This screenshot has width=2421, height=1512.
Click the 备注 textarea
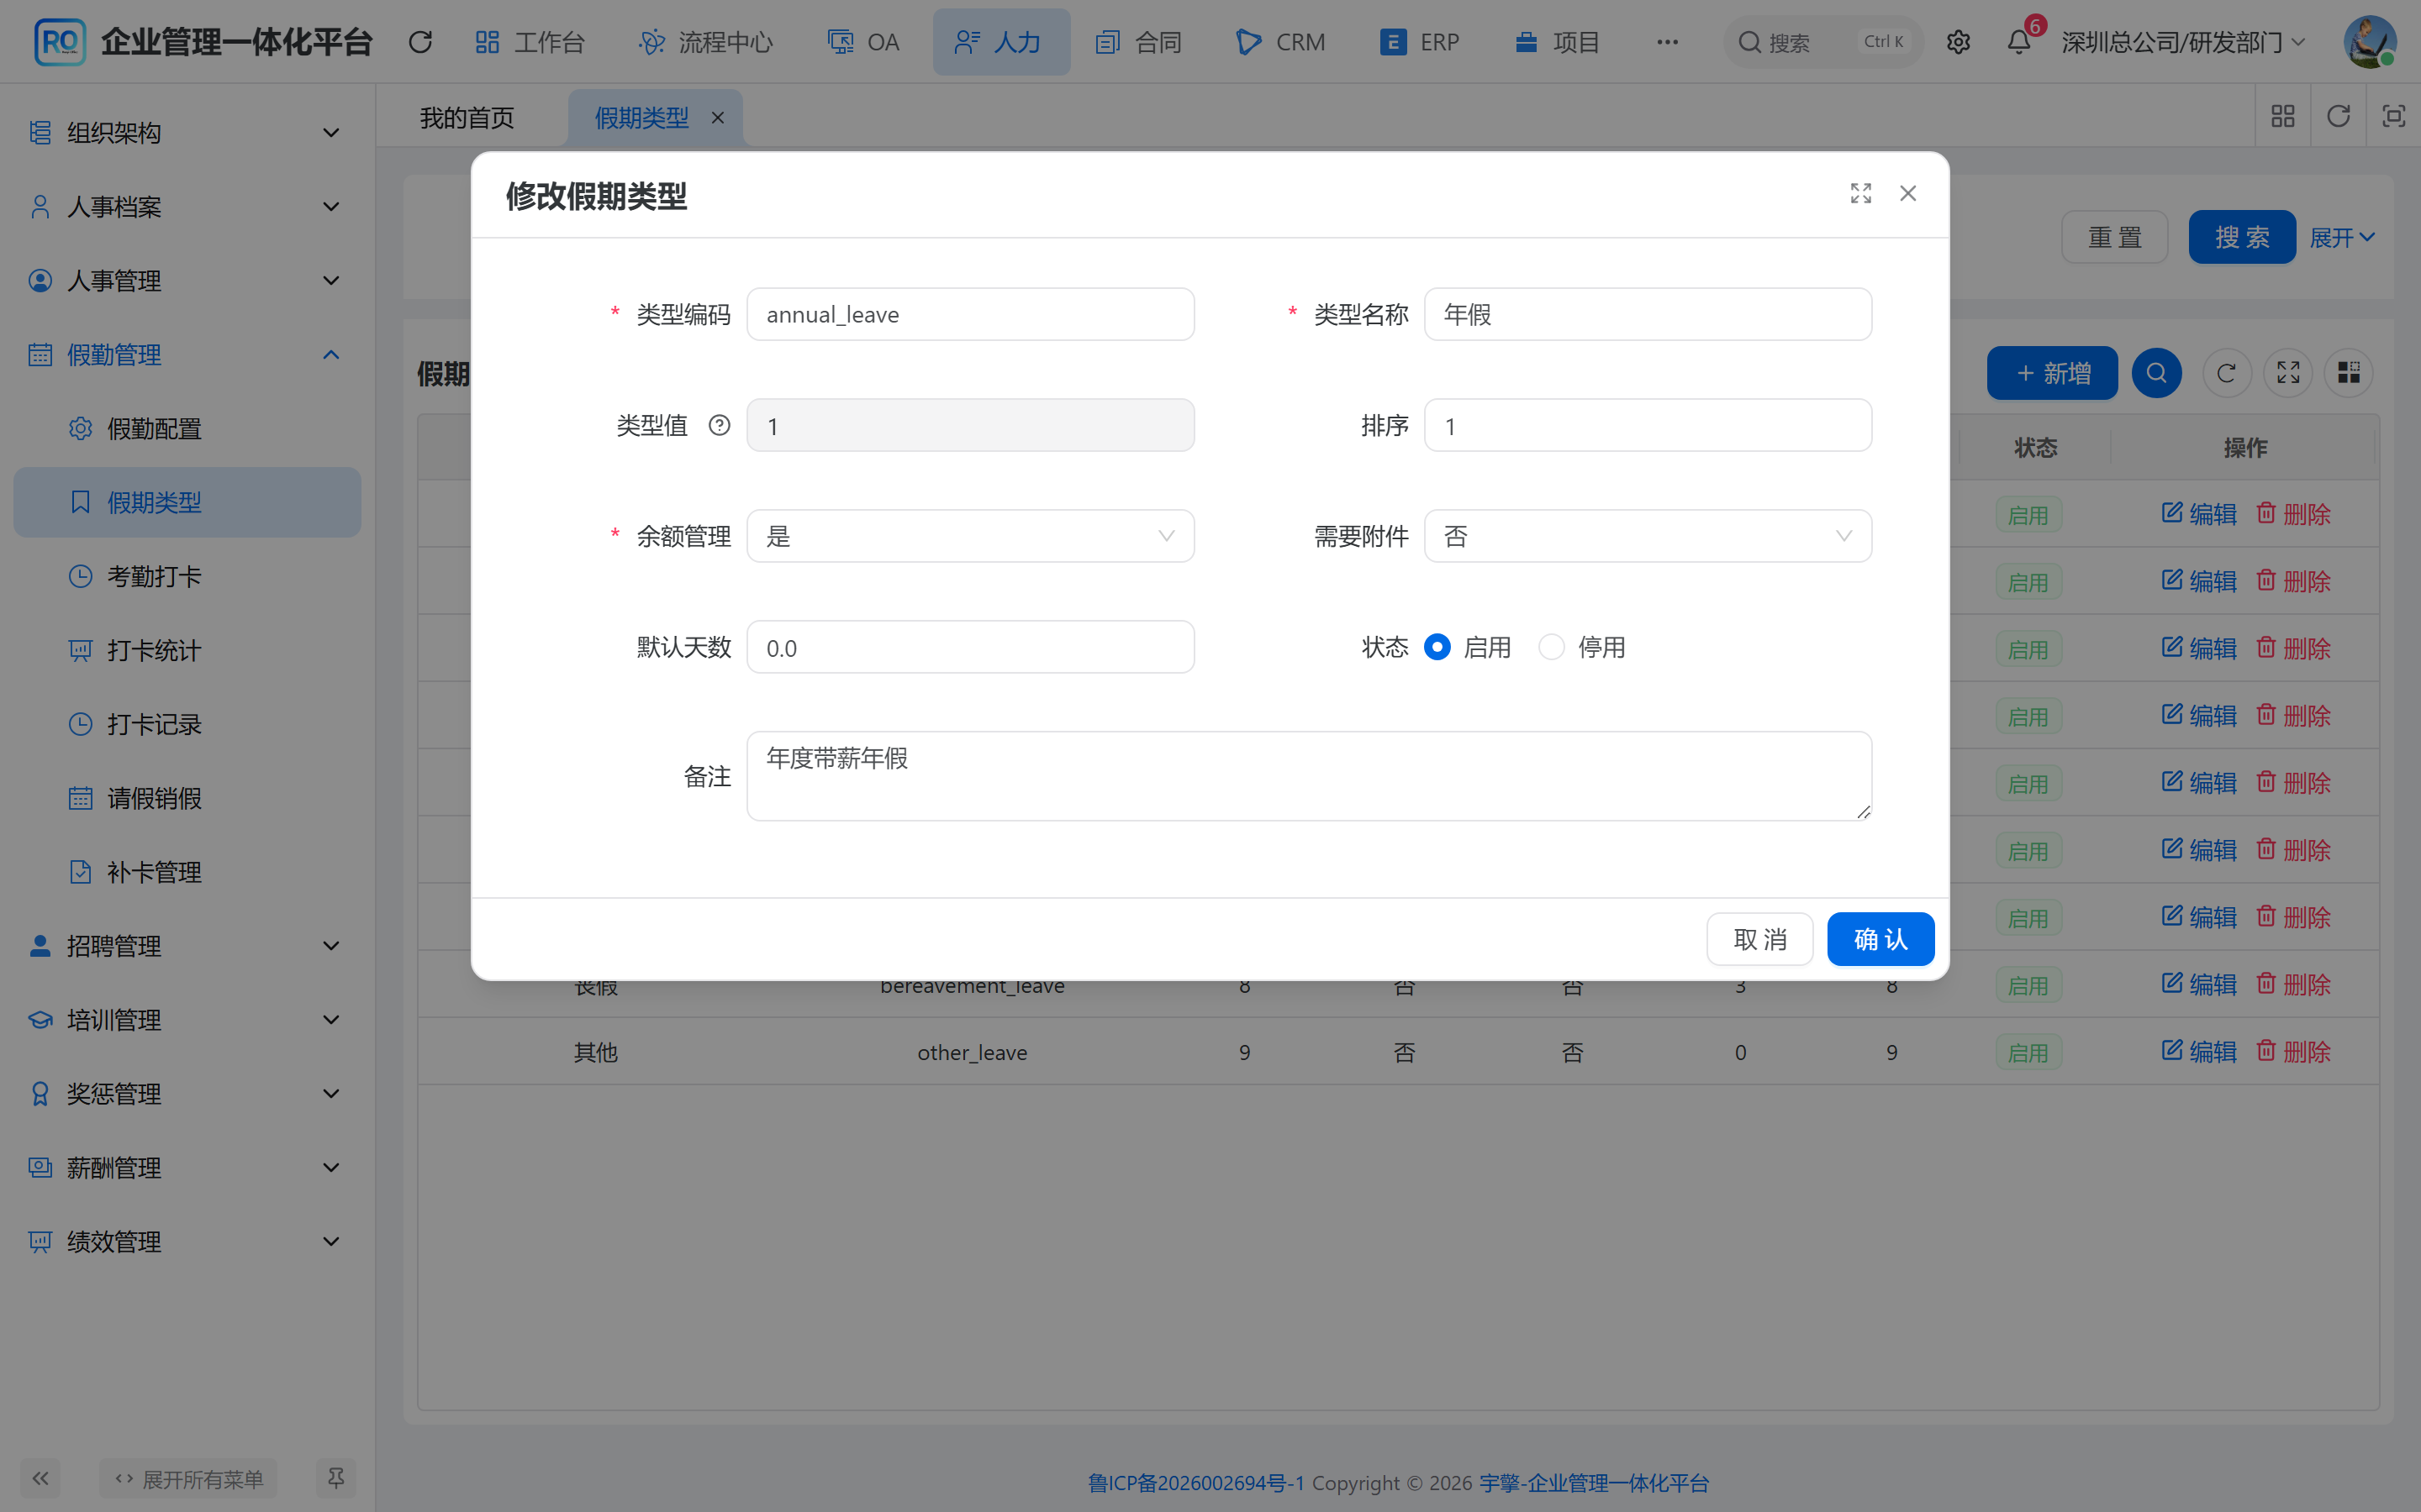[1309, 776]
